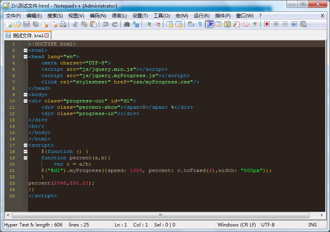This screenshot has height=232, width=330.
Task: Toggle synchronize vertical scrolling icon
Action: 169,24
